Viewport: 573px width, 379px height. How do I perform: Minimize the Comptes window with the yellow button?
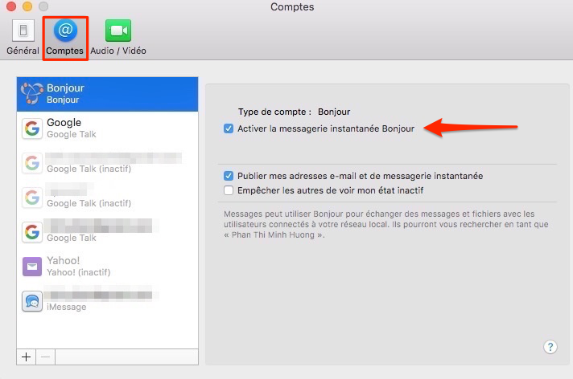[27, 6]
